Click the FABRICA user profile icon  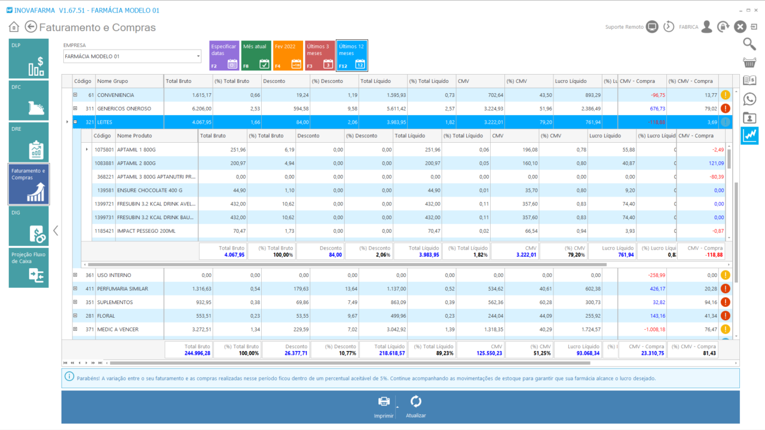pos(706,27)
